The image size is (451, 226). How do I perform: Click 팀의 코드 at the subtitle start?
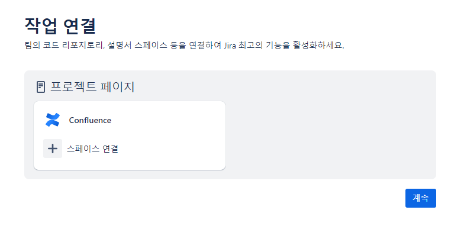coord(41,46)
